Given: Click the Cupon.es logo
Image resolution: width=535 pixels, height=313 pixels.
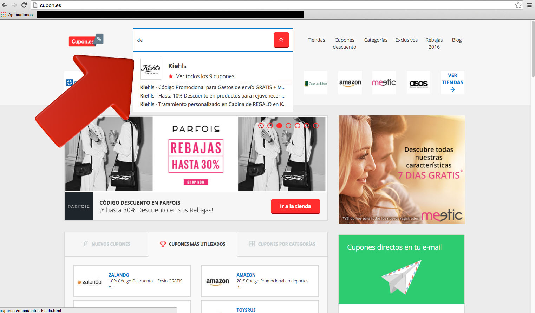Looking at the screenshot, I should click(x=86, y=40).
